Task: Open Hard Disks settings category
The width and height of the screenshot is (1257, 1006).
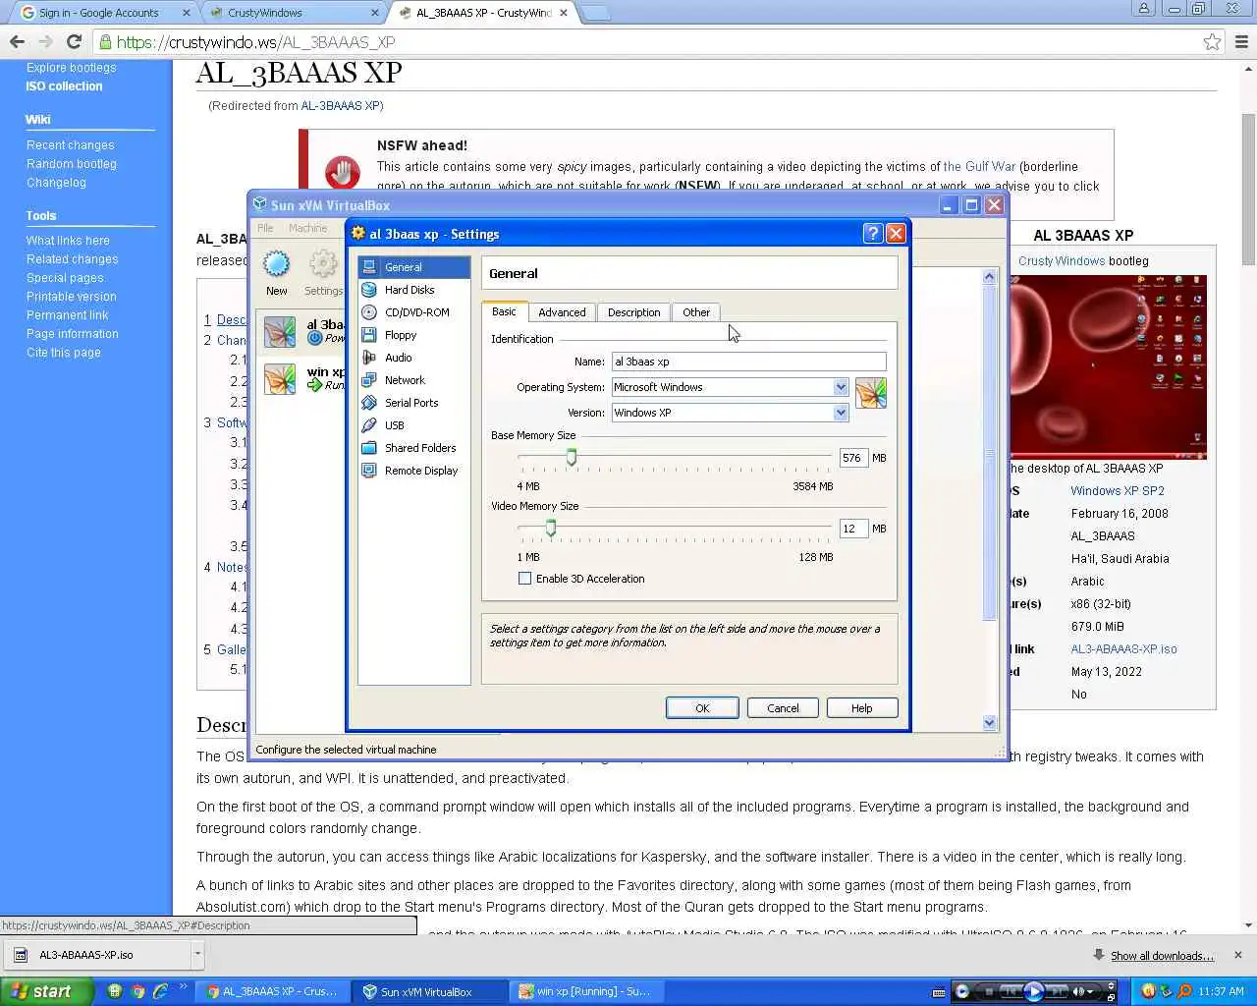Action: (x=413, y=290)
